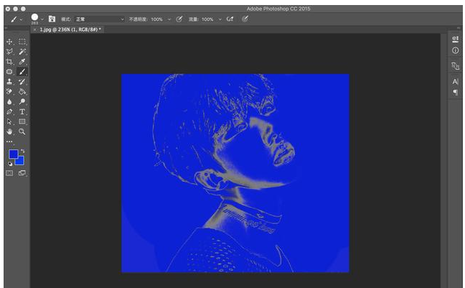Toggle Quick Mask mode
Screen dimensions: 465x288
[9, 173]
